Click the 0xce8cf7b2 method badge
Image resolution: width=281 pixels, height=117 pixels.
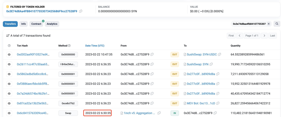68,103
